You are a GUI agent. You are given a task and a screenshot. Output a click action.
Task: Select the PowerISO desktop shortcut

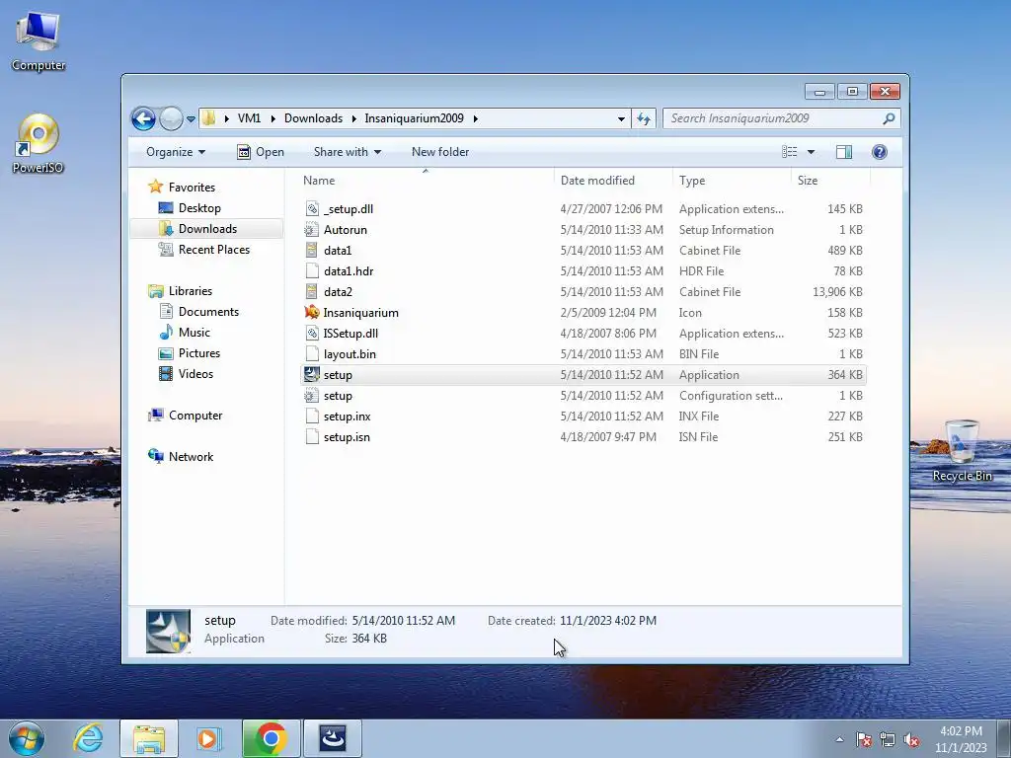[x=39, y=143]
